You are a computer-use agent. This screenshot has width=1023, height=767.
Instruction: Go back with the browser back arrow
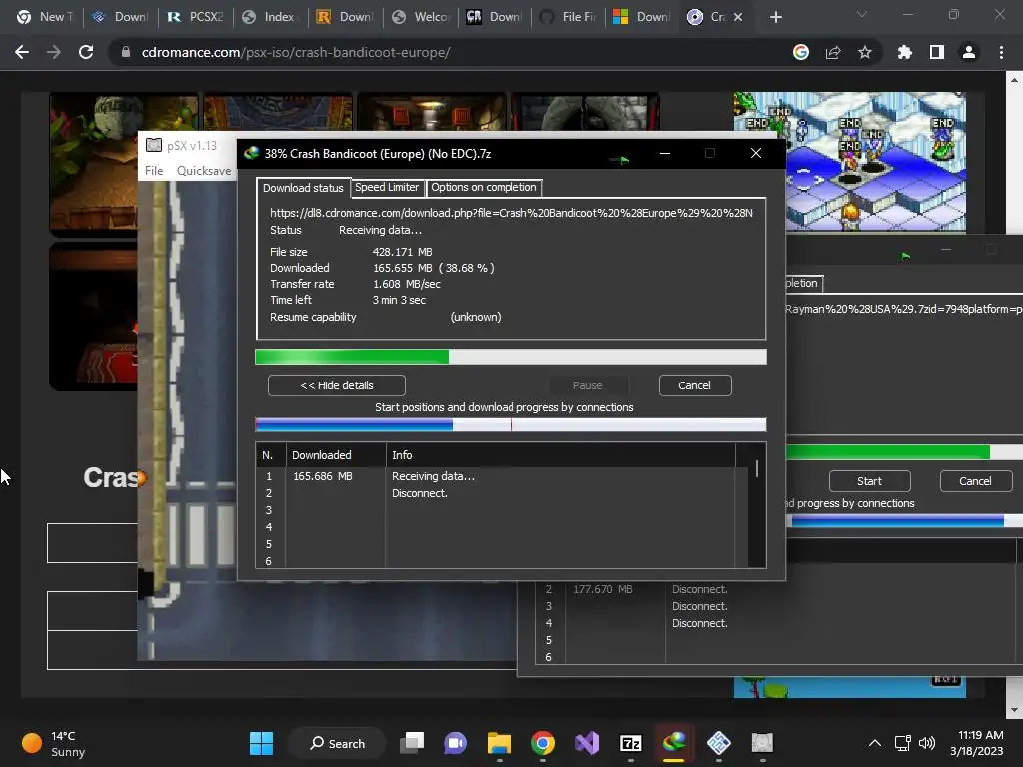coord(22,52)
